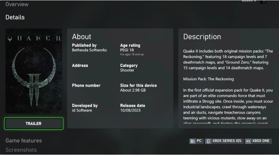Viewport: 279px width, 155px height.
Task: Click the Xbox Series X|S console icon
Action: click(208, 141)
